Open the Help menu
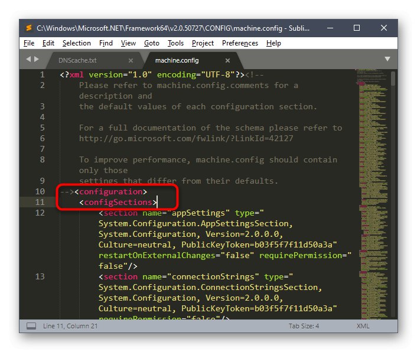 [273, 43]
